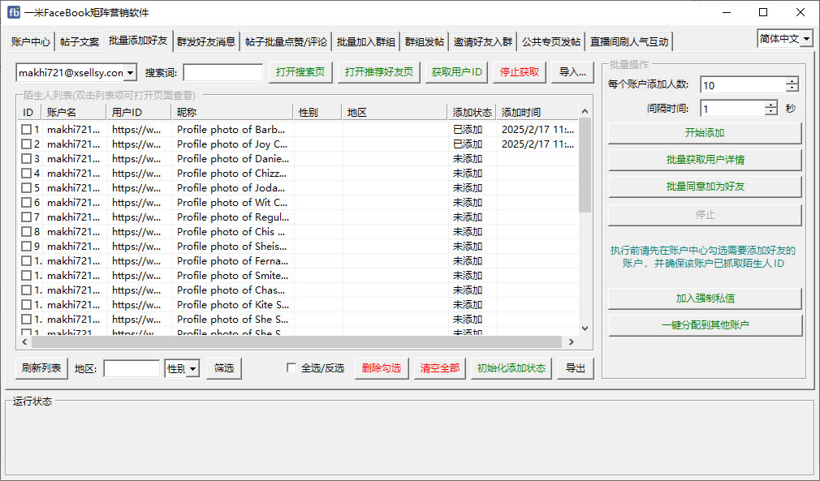Tick the checkbox for the Sheis... row
Screen dimensions: 820x481
(x=26, y=247)
